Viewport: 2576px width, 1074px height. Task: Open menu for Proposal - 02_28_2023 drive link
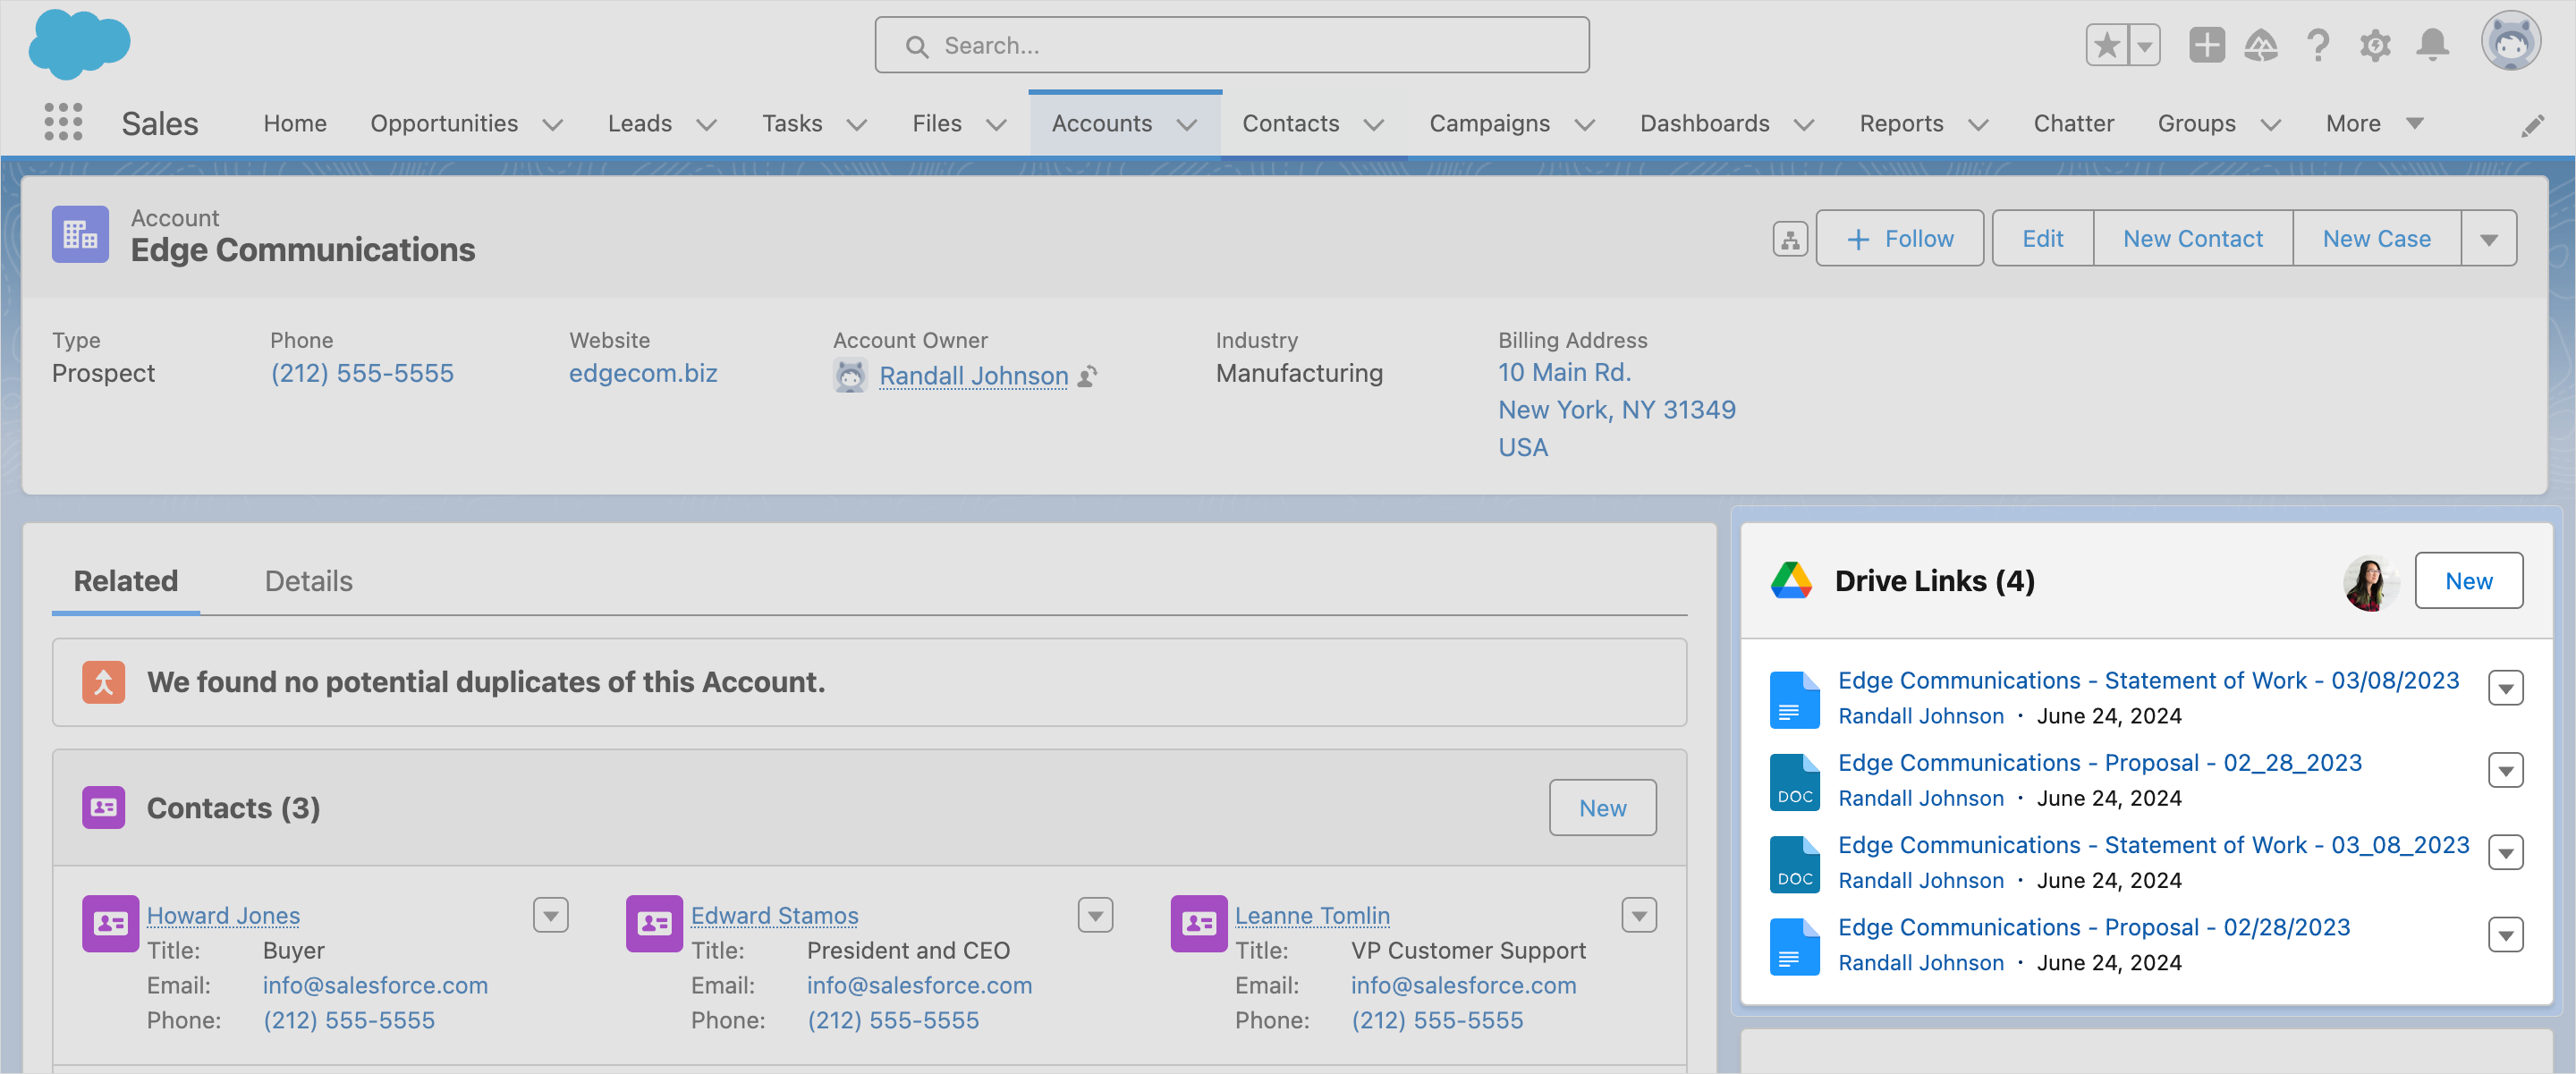pos(2505,771)
